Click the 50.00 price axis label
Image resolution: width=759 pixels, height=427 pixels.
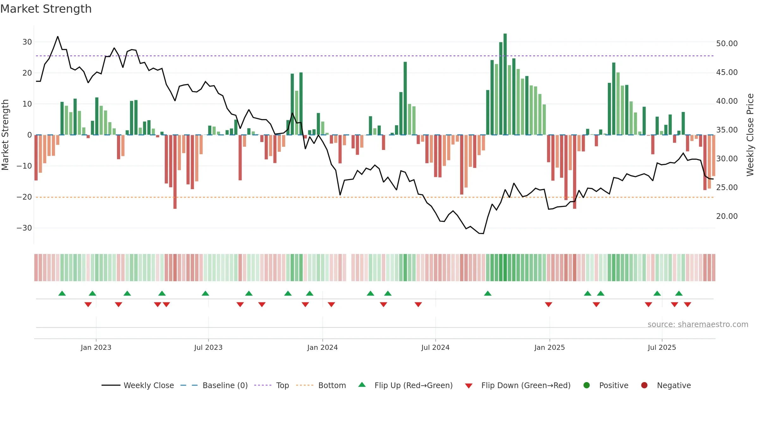[727, 44]
